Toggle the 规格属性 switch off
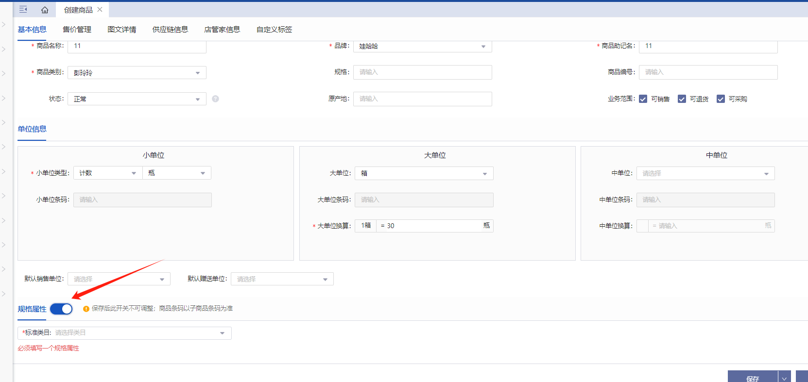 (61, 309)
